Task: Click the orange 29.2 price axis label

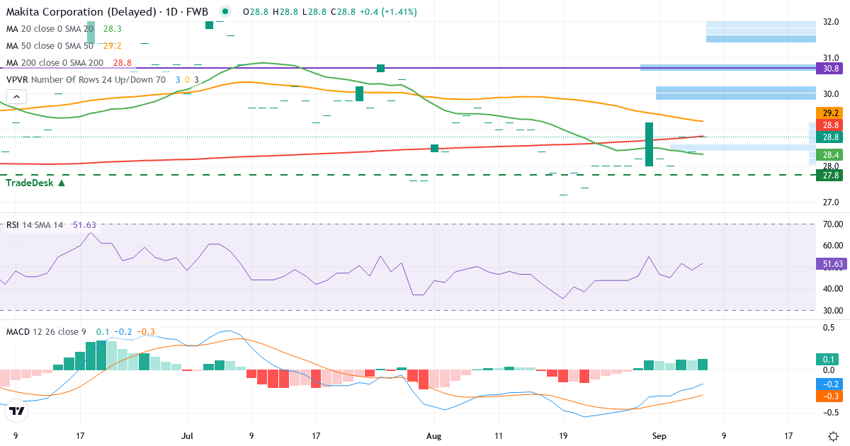Action: 829,113
